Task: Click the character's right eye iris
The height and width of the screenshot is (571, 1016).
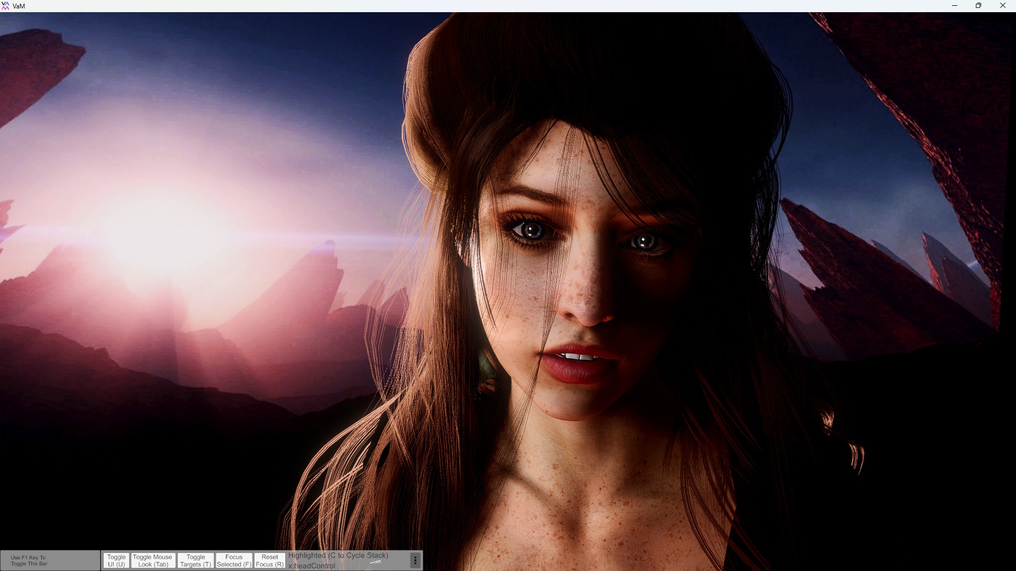Action: point(644,242)
